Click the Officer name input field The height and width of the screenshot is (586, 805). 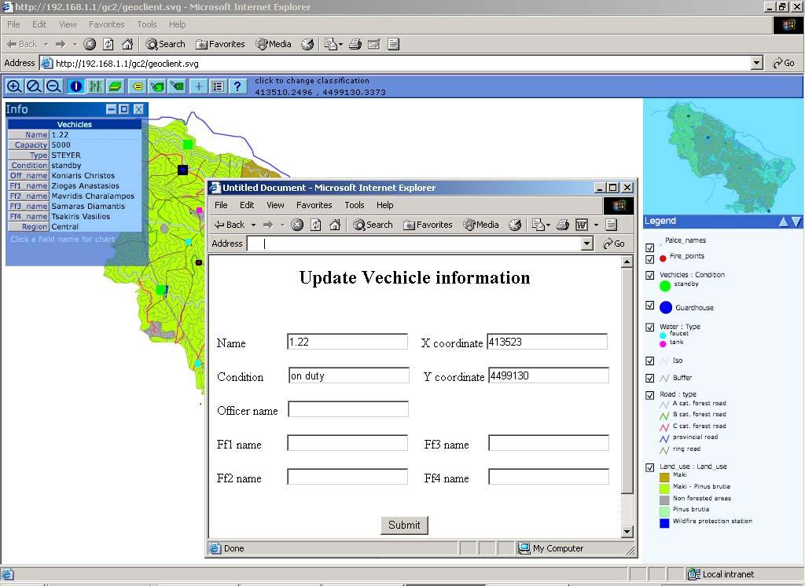tap(348, 409)
